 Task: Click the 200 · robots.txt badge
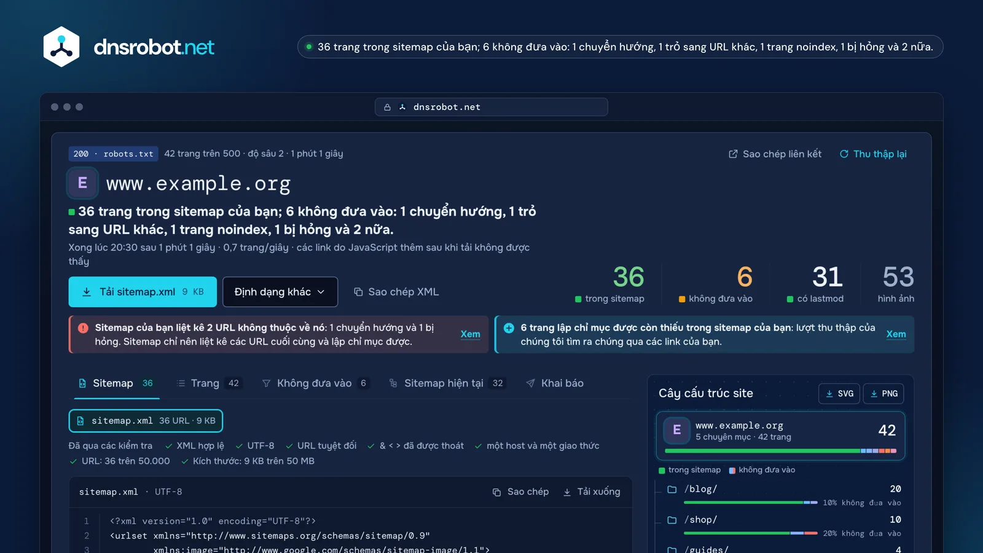tap(114, 154)
